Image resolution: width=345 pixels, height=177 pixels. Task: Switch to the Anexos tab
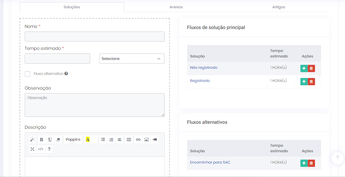[176, 7]
